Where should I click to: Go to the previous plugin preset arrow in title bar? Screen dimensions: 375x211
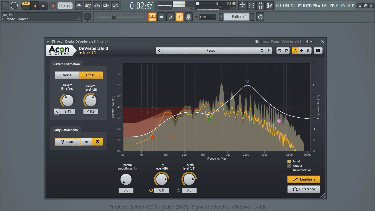click(x=307, y=41)
